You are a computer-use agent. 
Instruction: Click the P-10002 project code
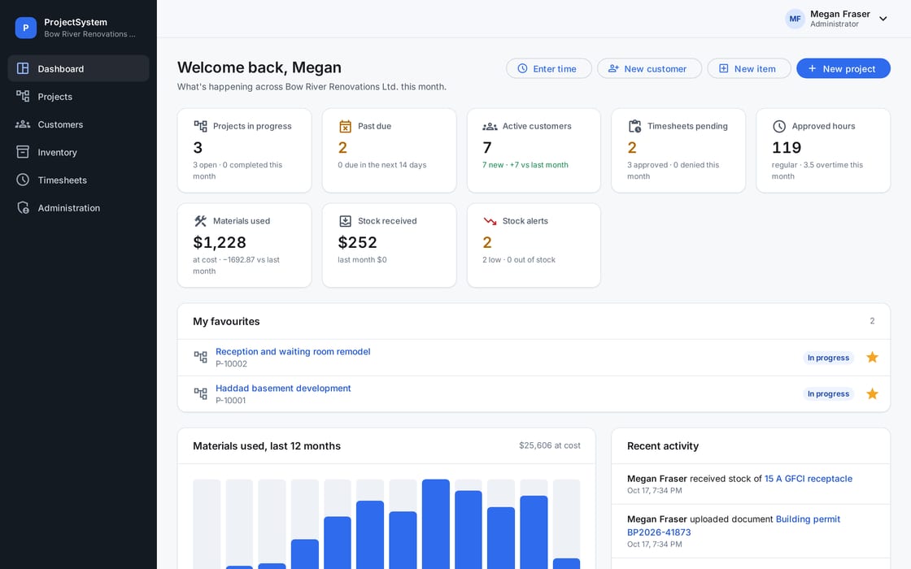click(231, 364)
